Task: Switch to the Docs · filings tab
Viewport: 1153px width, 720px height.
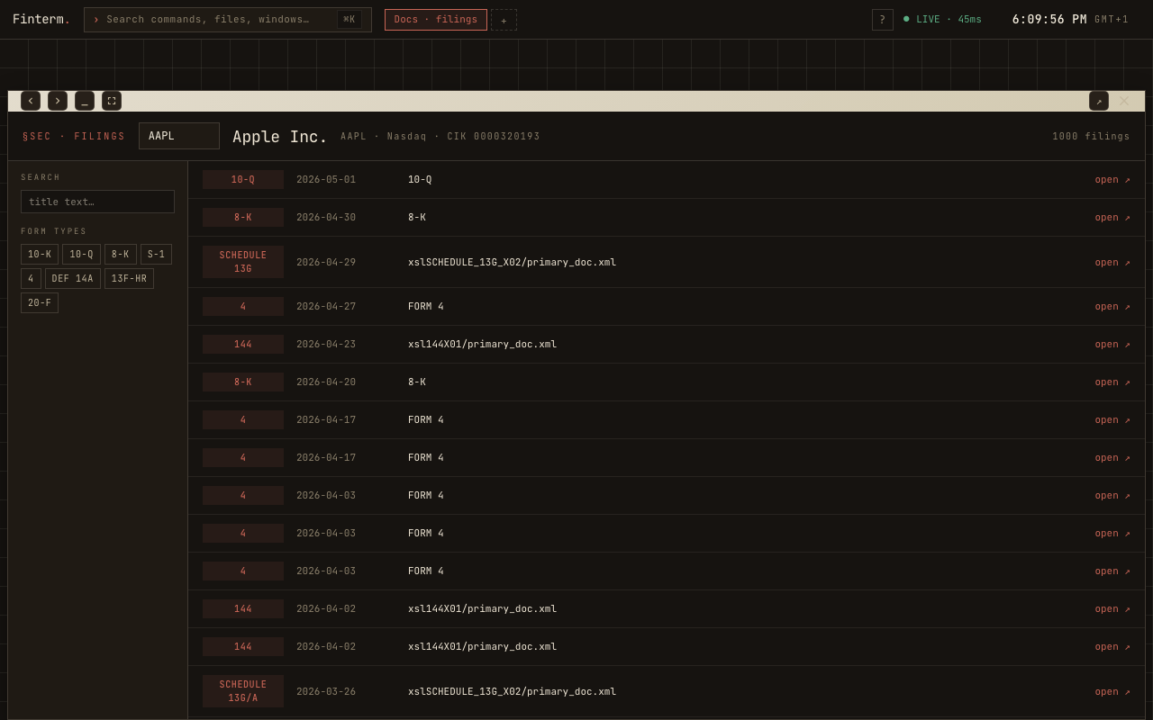Action: (x=436, y=20)
